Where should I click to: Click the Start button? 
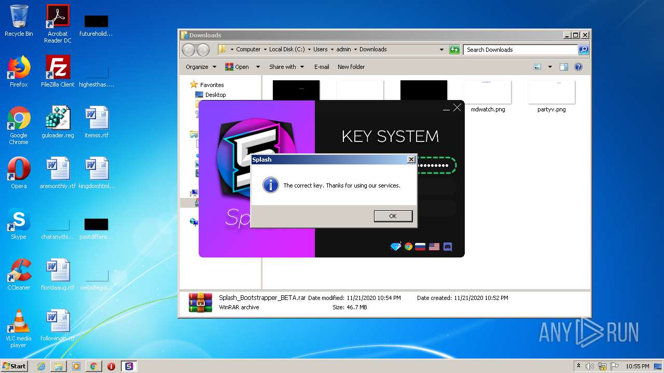click(x=15, y=366)
